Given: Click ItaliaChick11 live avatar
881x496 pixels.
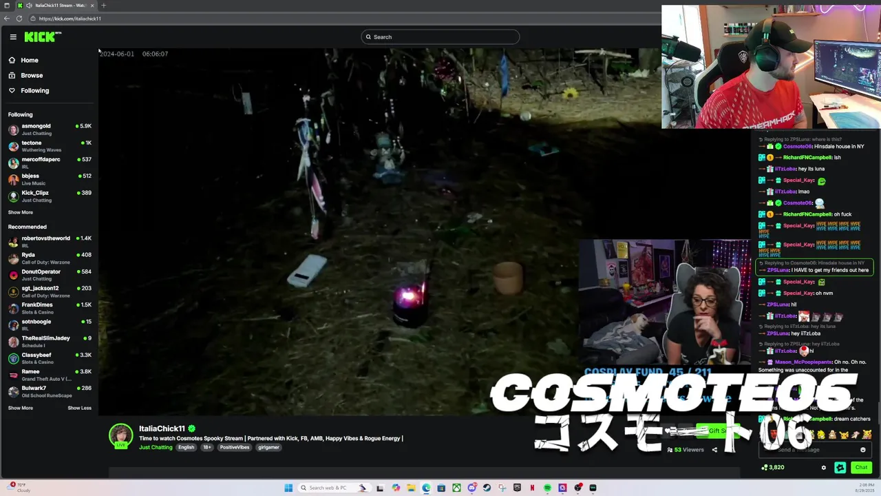Looking at the screenshot, I should [121, 436].
